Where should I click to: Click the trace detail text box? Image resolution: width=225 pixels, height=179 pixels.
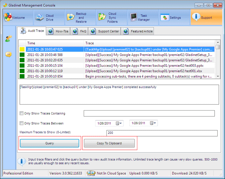pos(119,95)
